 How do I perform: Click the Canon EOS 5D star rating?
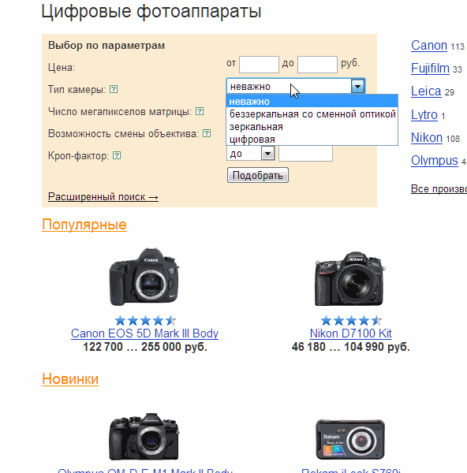[145, 320]
